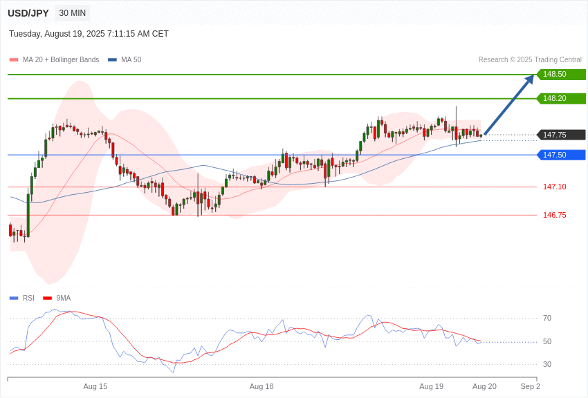The height and width of the screenshot is (398, 588).
Task: Select the 148.50 resistance price tag
Action: point(562,74)
